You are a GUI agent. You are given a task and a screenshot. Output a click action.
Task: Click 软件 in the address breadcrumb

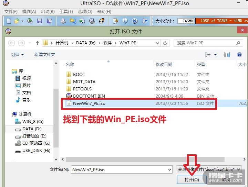[x=107, y=43]
